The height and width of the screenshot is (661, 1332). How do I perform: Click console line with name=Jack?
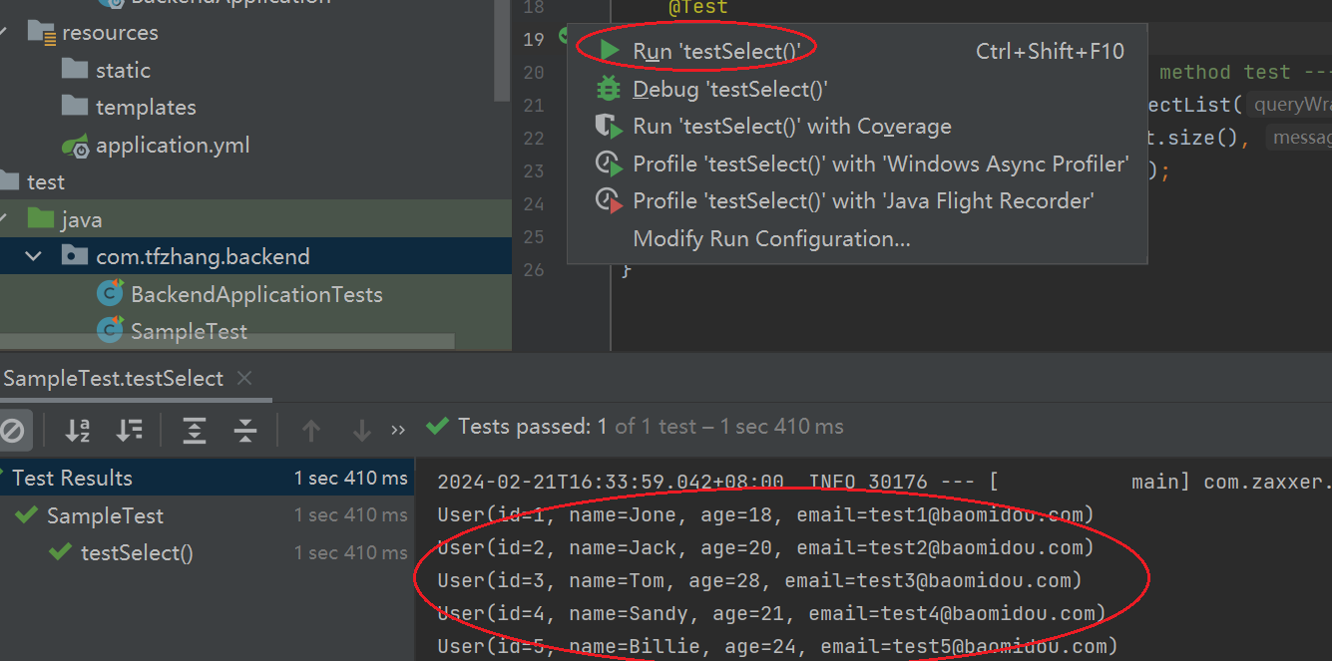coord(765,547)
